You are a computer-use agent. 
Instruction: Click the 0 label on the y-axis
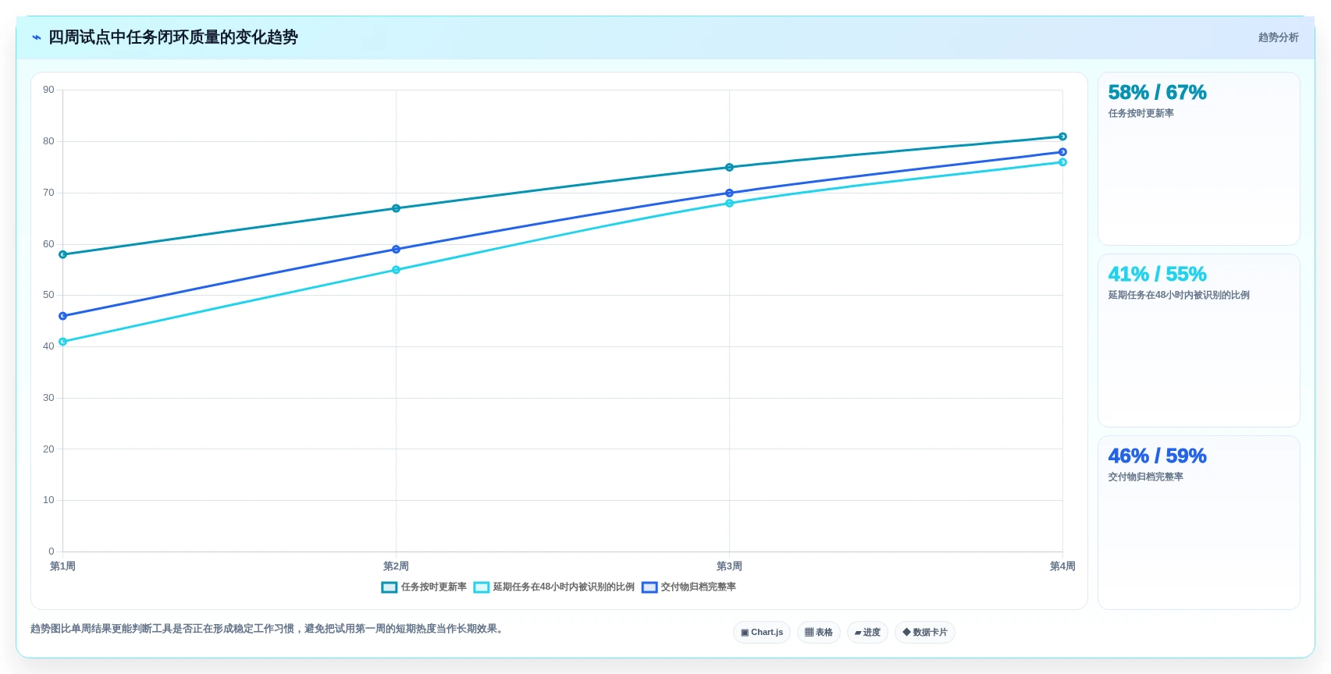click(x=52, y=552)
